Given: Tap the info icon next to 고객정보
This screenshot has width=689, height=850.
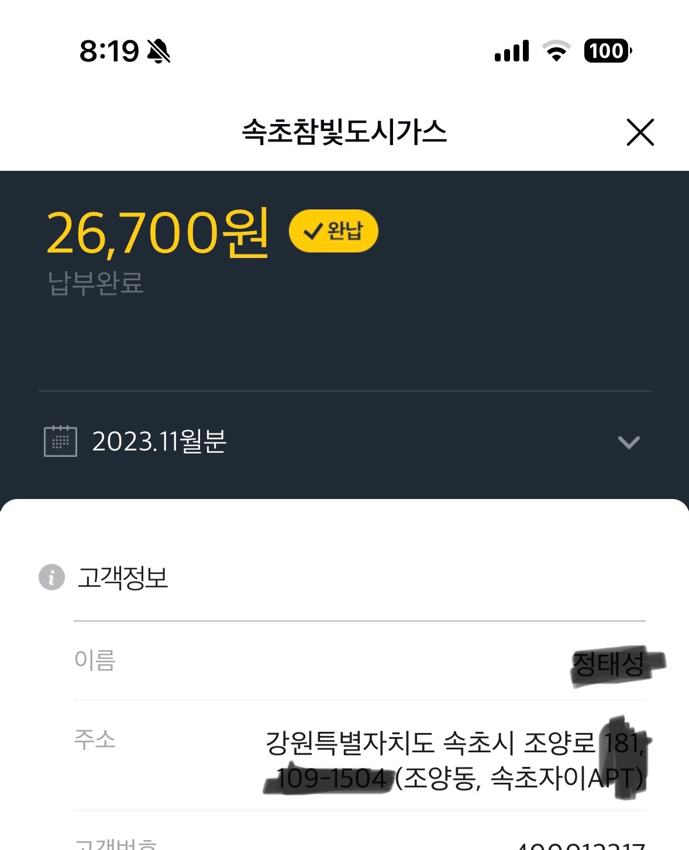Looking at the screenshot, I should (51, 577).
